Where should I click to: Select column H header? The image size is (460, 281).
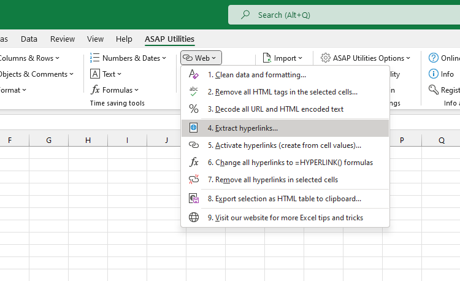coord(88,140)
